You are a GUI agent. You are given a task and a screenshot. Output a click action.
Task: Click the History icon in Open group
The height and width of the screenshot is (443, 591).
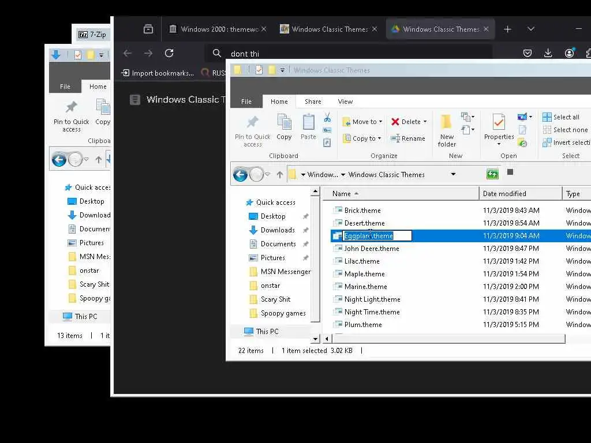point(522,143)
